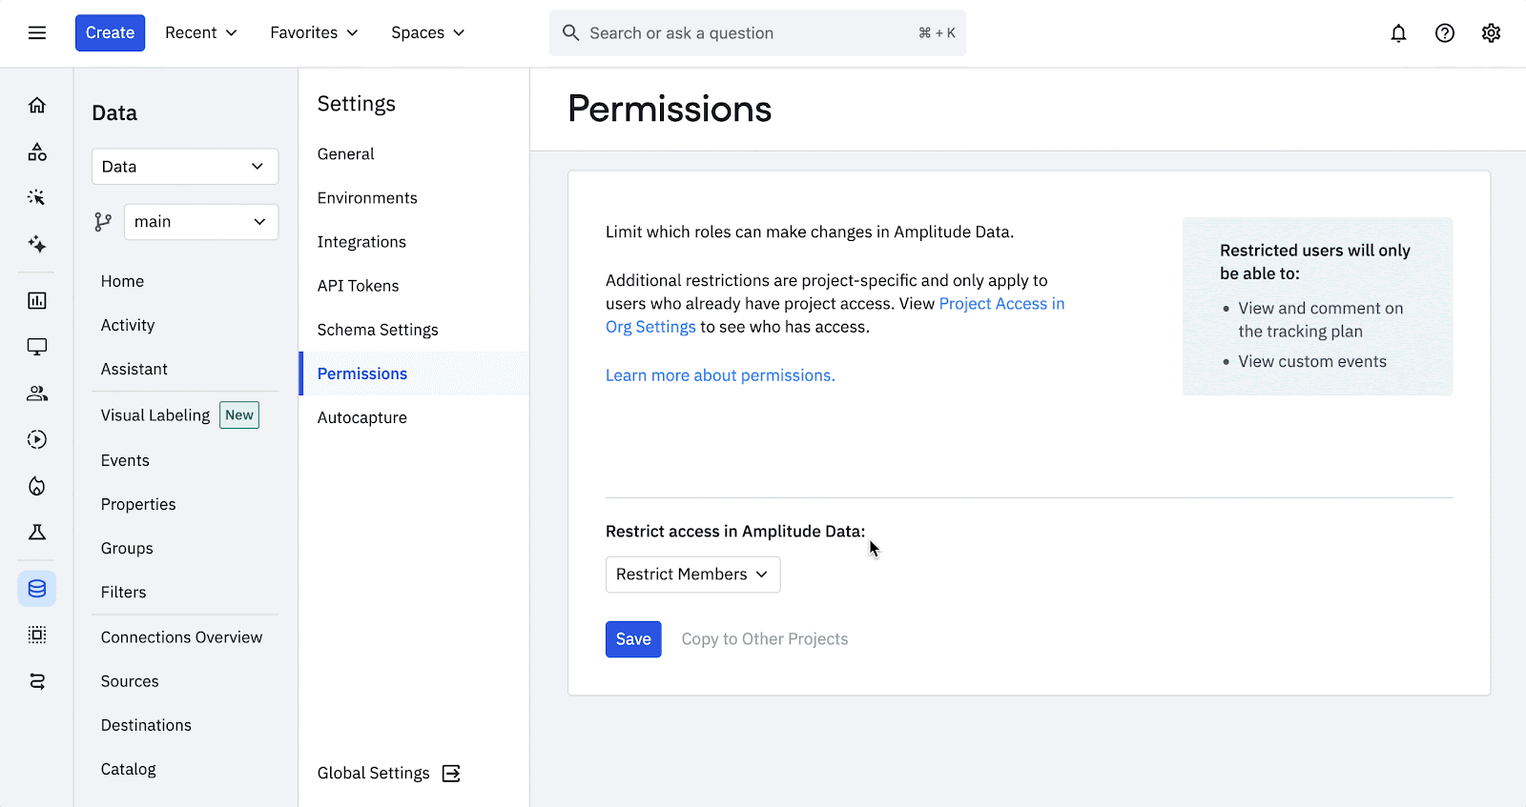Open the help question mark icon
Viewport: 1526px width, 807px height.
(1445, 33)
